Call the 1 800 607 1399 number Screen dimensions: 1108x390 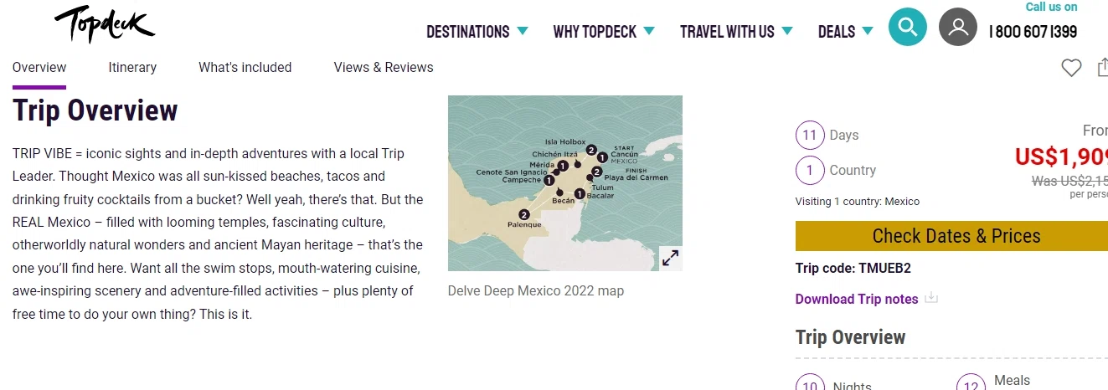pos(1033,32)
